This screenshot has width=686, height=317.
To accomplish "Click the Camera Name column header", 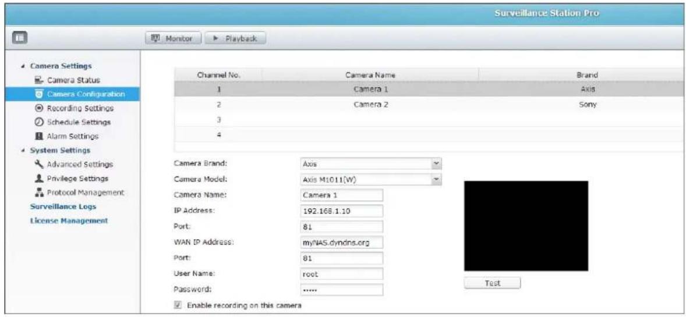I will (x=370, y=75).
